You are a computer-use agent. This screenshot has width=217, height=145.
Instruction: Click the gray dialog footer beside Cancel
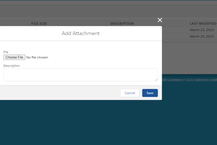click(59, 93)
